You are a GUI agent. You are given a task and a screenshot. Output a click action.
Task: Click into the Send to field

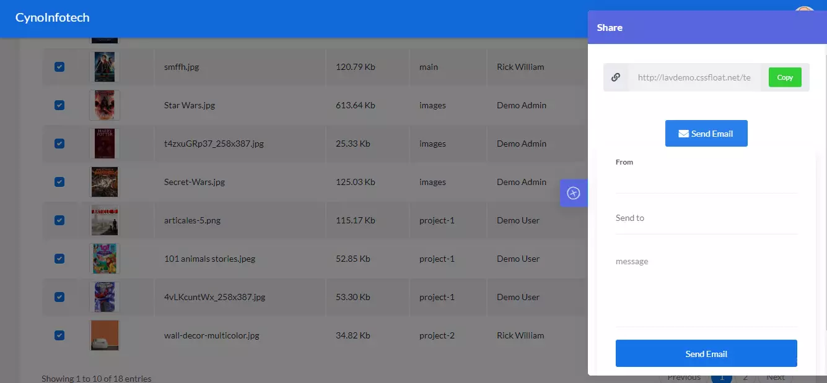(x=706, y=218)
